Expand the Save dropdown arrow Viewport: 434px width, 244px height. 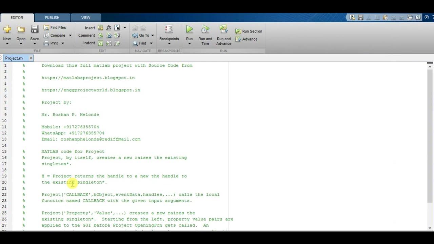(x=35, y=44)
